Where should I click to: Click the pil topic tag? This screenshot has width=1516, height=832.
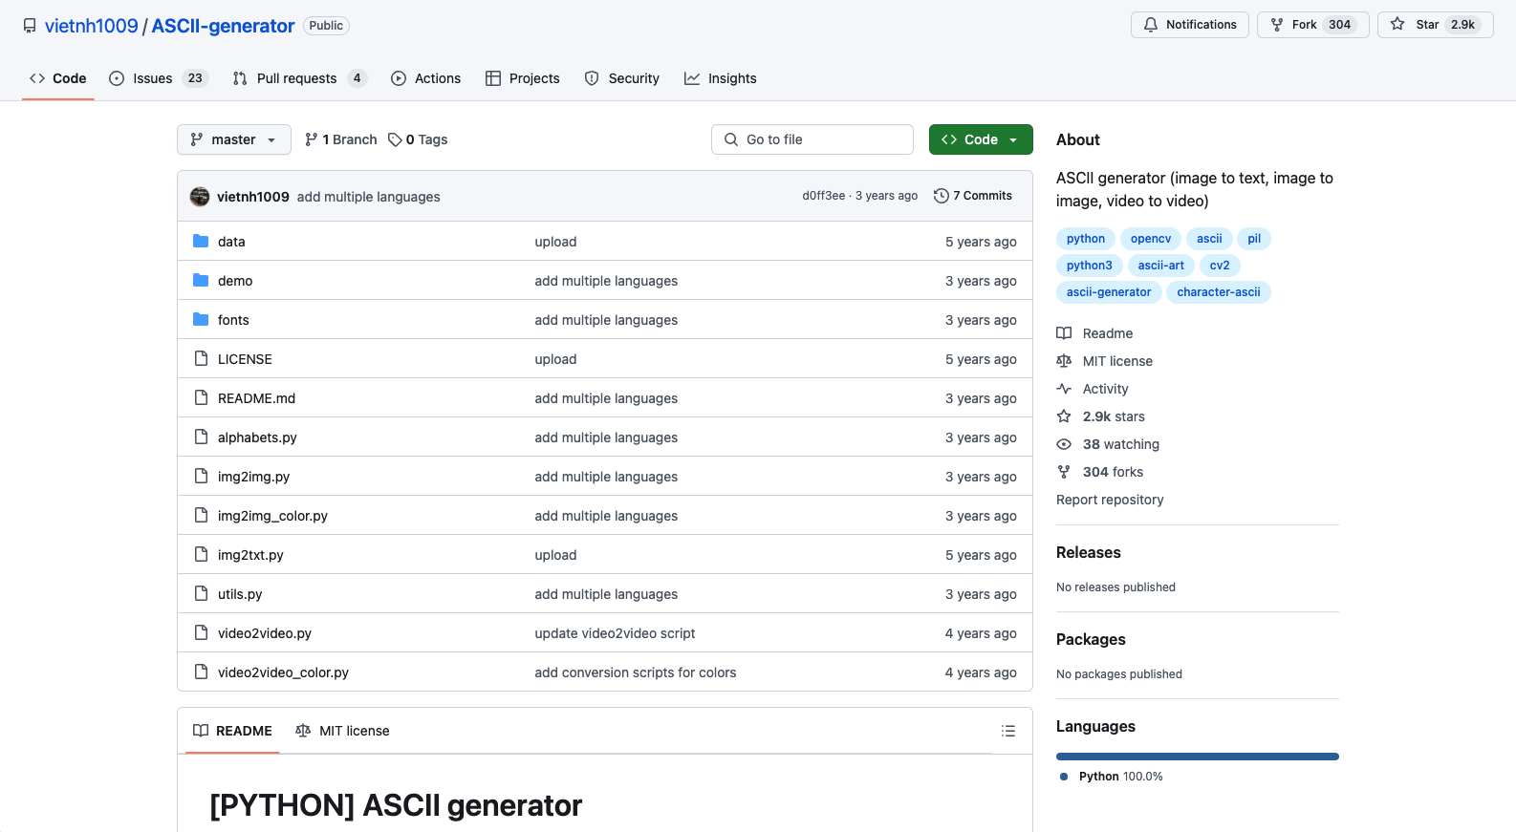(x=1254, y=239)
